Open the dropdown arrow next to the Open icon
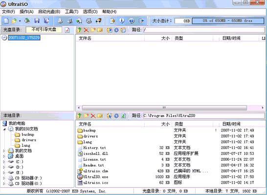267x195 pixels. tap(20, 21)
